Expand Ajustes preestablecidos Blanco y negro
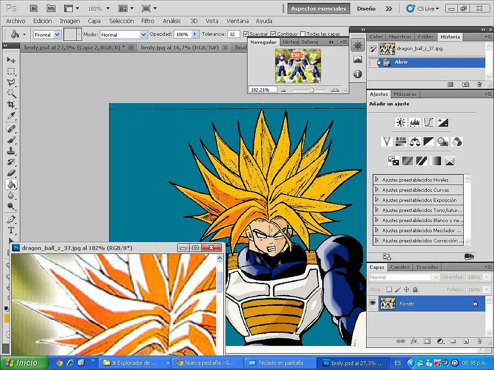This screenshot has width=494, height=370. point(376,220)
